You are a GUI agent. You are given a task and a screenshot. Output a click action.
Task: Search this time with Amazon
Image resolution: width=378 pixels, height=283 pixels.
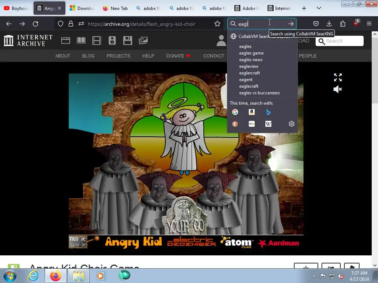252,112
